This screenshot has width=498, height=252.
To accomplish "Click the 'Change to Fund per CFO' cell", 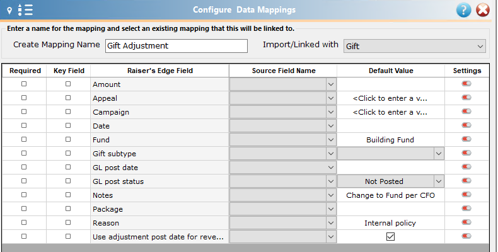I will click(x=390, y=195).
